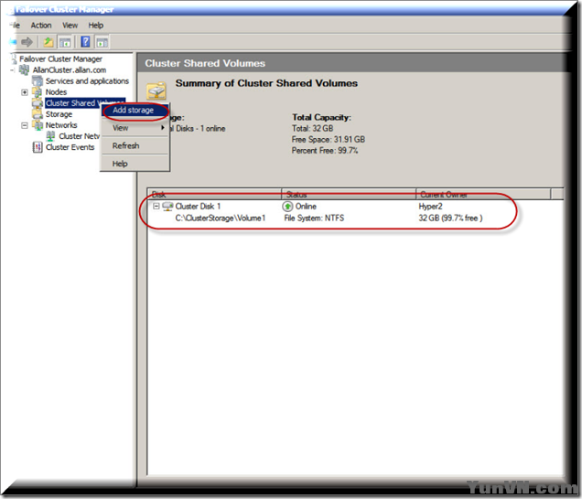The height and width of the screenshot is (499, 582).
Task: Click the Services and applications icon
Action: pyautogui.click(x=38, y=80)
